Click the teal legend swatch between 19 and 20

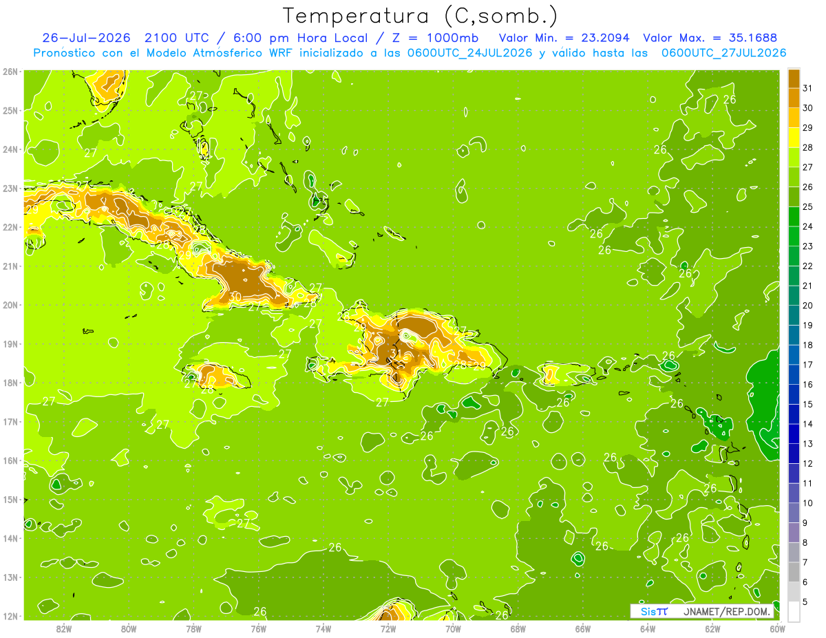point(794,315)
